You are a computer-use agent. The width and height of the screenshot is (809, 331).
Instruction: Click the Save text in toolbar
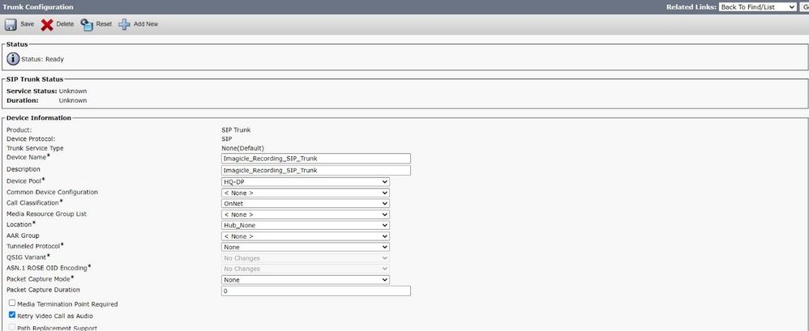tap(28, 24)
